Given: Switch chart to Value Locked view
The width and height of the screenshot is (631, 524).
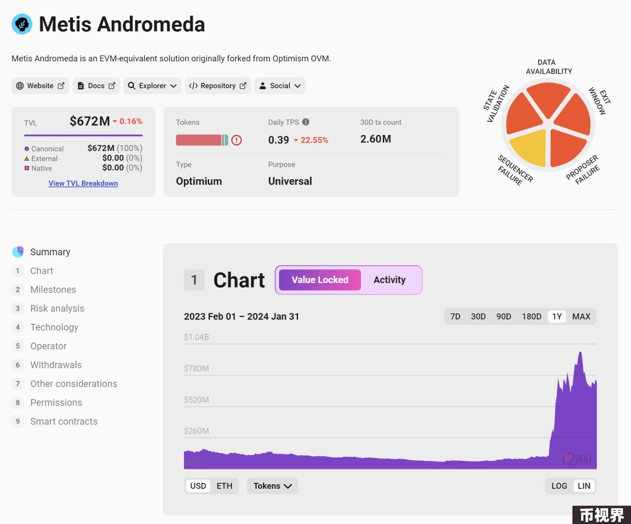Looking at the screenshot, I should pyautogui.click(x=320, y=280).
